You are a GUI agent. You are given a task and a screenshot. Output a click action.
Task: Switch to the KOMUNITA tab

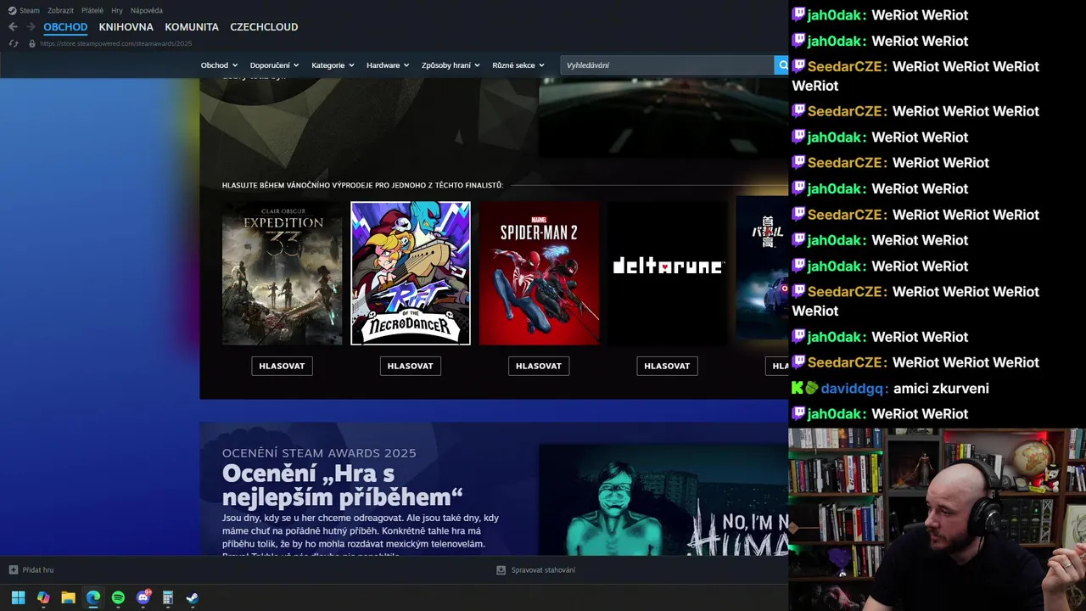(x=192, y=27)
